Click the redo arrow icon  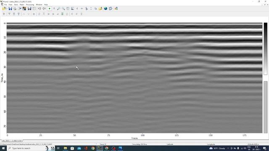pyautogui.click(x=44, y=8)
